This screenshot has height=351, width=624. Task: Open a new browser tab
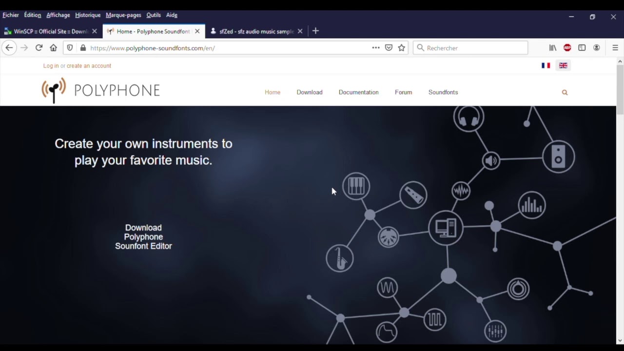[x=315, y=31]
